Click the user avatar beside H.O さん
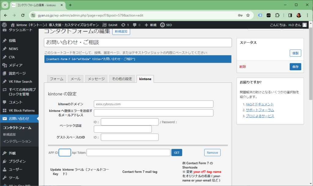The height and width of the screenshot is (186, 313). tap(304, 25)
